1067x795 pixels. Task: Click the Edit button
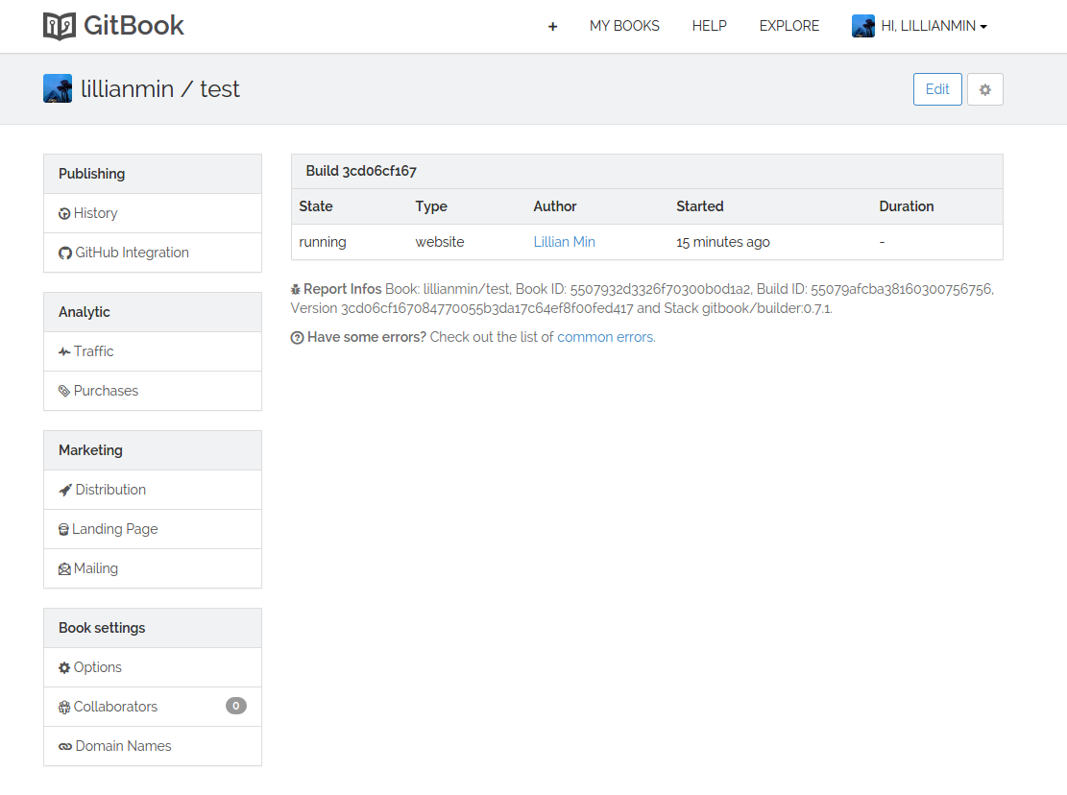click(x=937, y=89)
